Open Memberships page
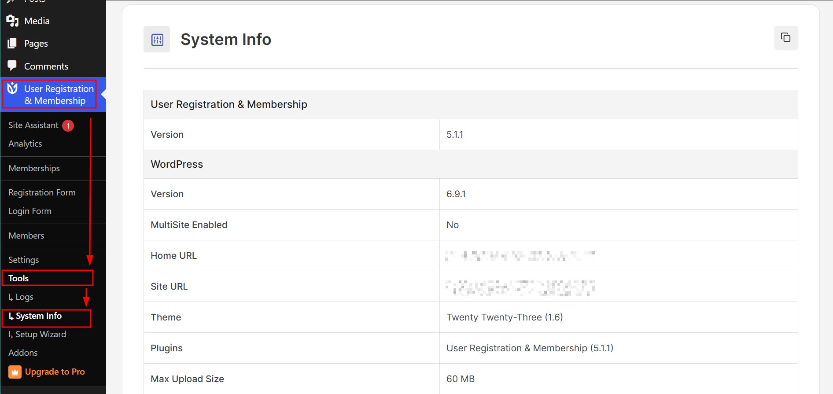The width and height of the screenshot is (833, 394). click(x=34, y=168)
